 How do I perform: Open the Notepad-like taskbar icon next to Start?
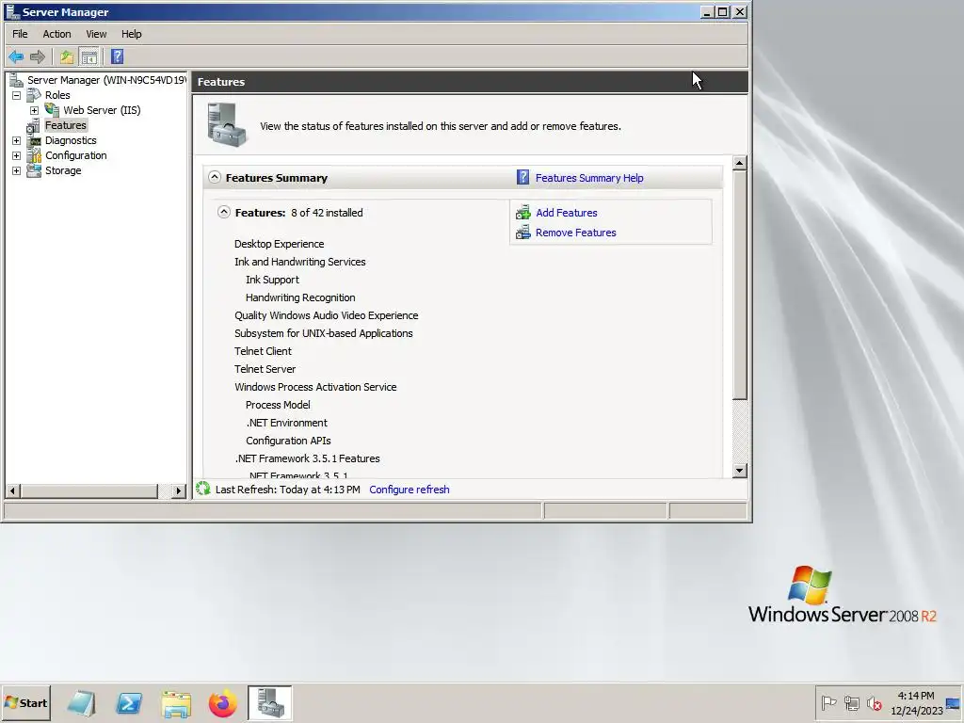pos(82,703)
